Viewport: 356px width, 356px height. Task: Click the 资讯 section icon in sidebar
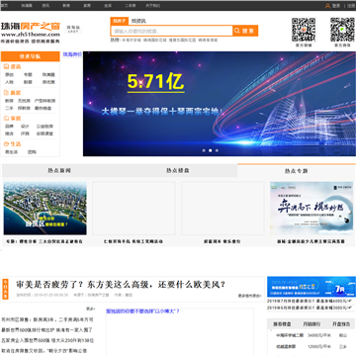coord(6,66)
